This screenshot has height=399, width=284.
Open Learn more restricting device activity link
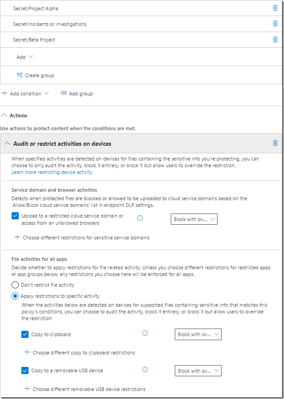(x=52, y=172)
